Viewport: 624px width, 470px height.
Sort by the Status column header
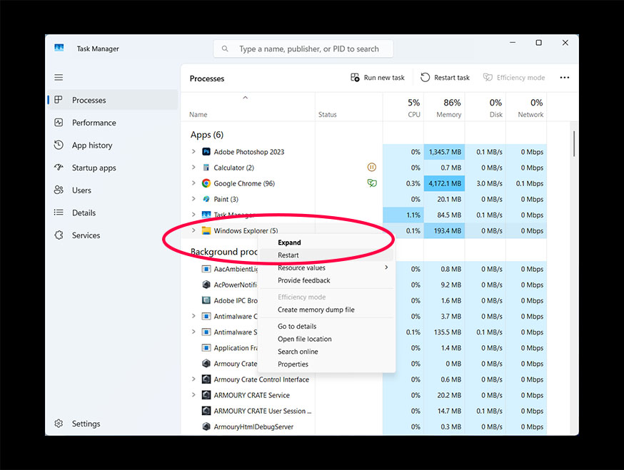tap(348, 108)
